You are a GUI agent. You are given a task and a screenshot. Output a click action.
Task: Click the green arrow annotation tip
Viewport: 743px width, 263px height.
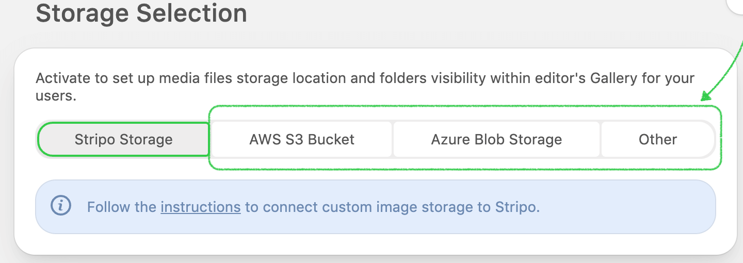704,97
